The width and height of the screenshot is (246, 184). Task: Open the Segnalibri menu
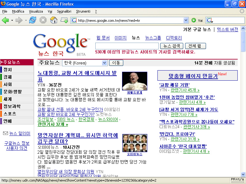[x=64, y=11]
